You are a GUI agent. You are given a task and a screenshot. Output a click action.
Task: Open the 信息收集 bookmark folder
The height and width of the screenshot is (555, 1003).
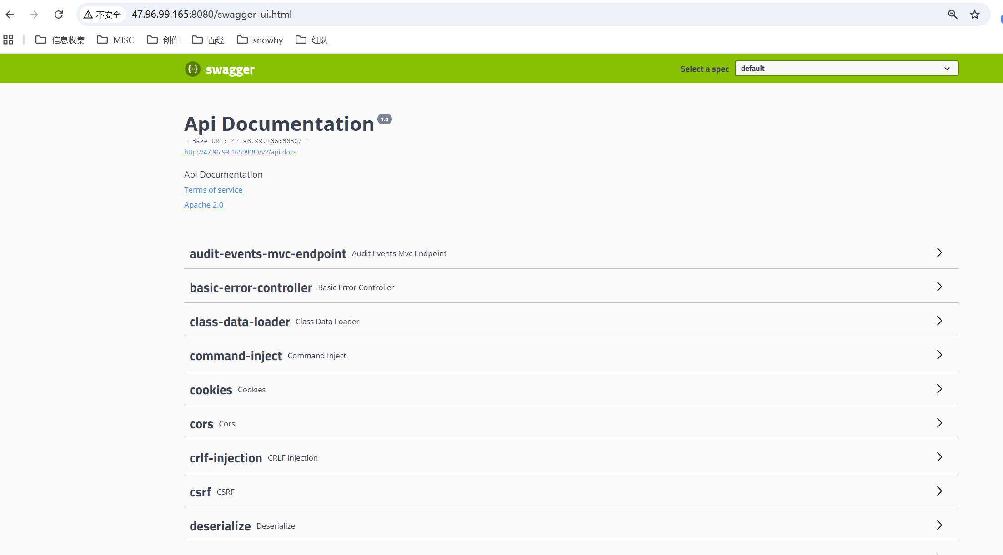click(x=60, y=40)
